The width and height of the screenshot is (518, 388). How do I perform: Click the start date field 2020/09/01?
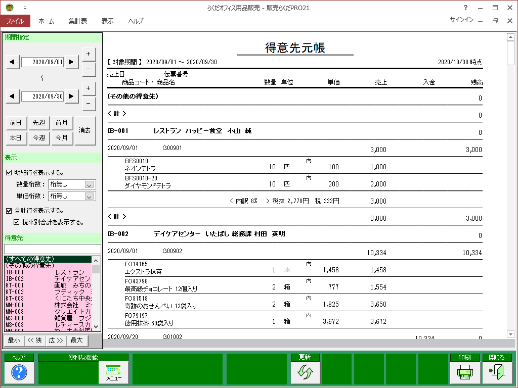coord(42,62)
